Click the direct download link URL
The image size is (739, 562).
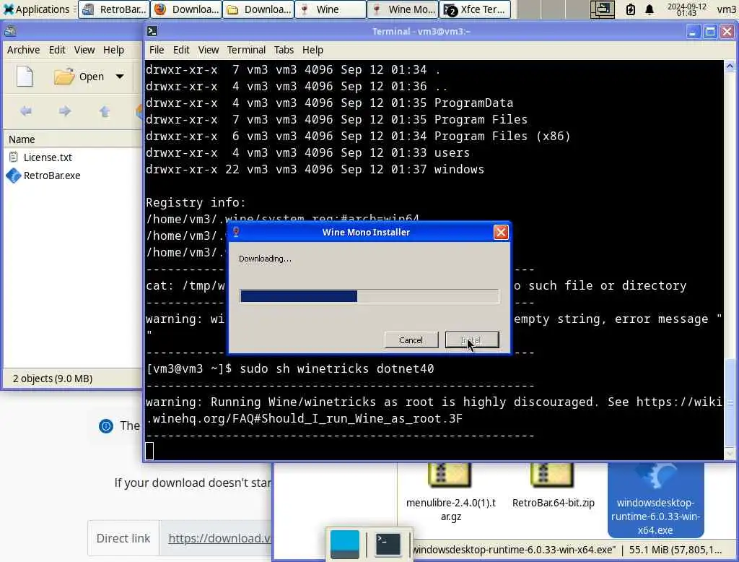[x=219, y=538]
